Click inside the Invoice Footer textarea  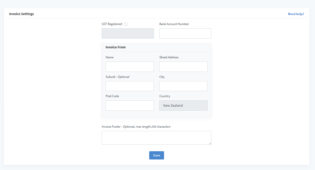coord(156,138)
